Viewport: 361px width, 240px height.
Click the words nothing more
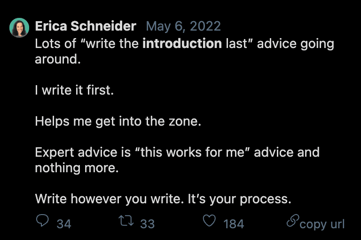point(77,168)
